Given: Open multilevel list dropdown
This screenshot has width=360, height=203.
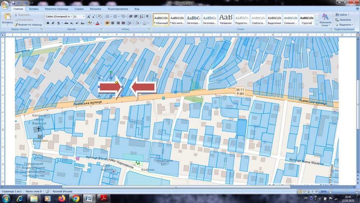Looking at the screenshot, I should tap(123, 17).
